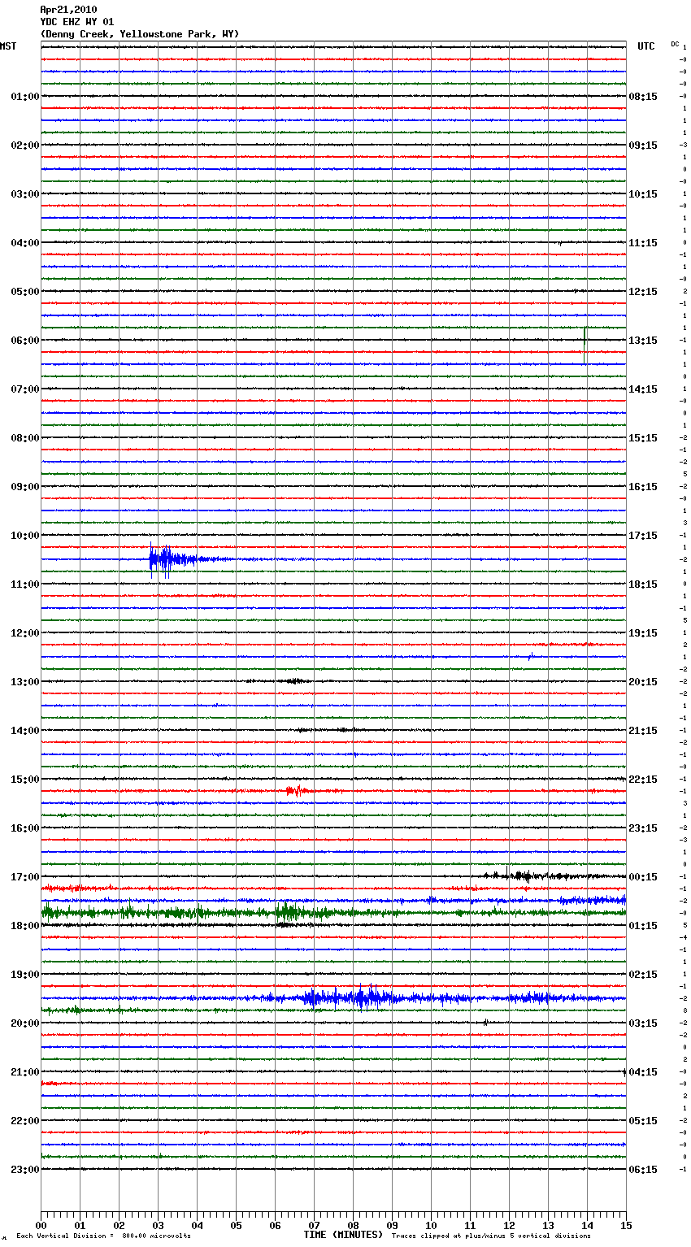The height and width of the screenshot is (1247, 691).
Task: Click the Denny Creek, Yellowstone Park location title
Action: pyautogui.click(x=140, y=34)
